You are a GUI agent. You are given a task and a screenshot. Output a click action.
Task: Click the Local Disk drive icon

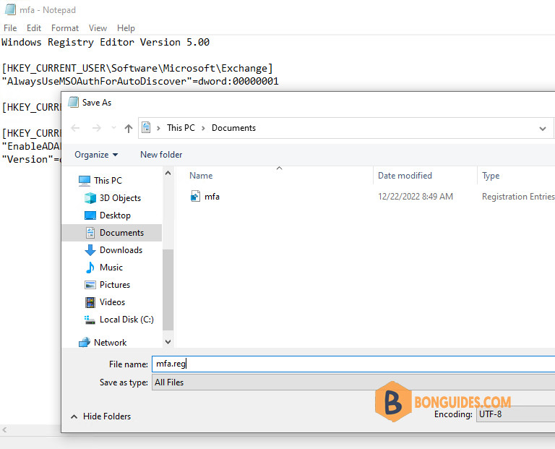[x=90, y=320]
